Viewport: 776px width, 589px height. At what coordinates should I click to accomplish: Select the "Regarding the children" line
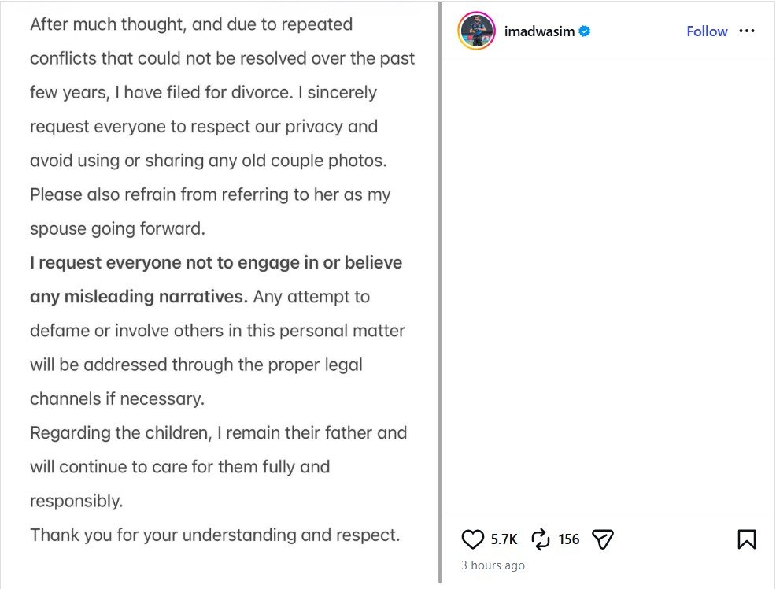(218, 432)
